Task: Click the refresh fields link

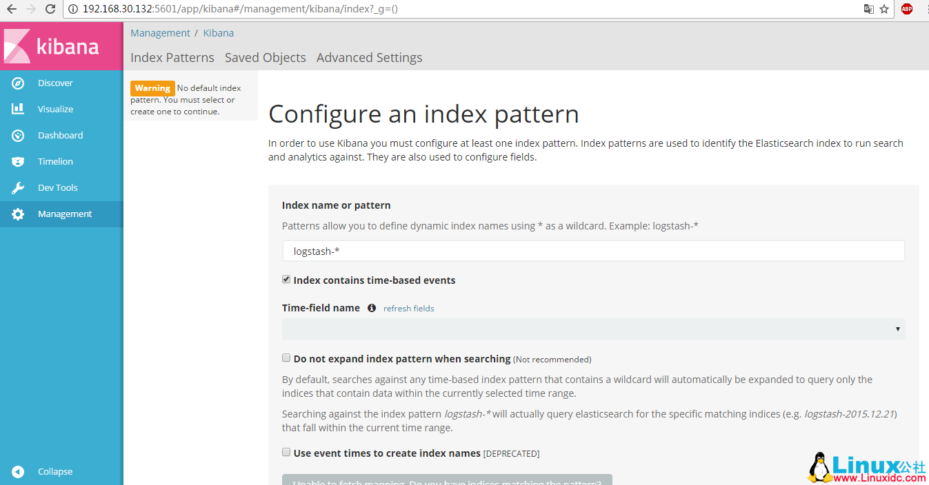Action: (408, 309)
